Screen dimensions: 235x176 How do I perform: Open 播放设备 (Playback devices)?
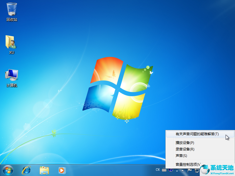[x=185, y=142]
